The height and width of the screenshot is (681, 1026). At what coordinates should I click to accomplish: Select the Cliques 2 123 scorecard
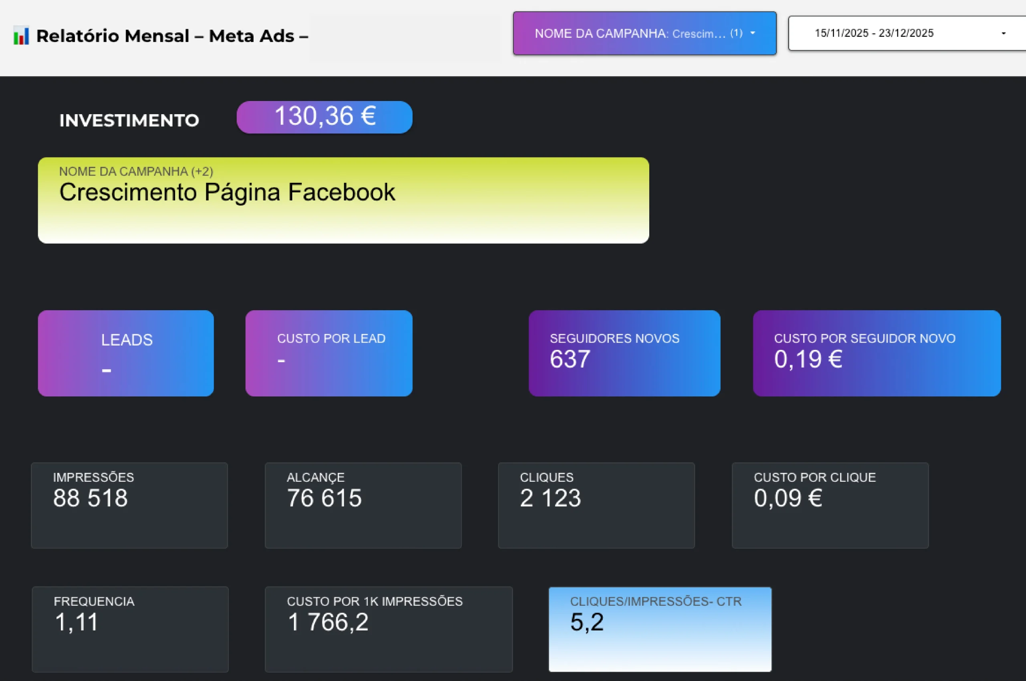point(596,505)
